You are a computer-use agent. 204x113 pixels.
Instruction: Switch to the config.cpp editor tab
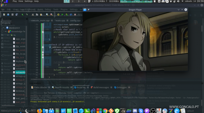tap(75, 21)
